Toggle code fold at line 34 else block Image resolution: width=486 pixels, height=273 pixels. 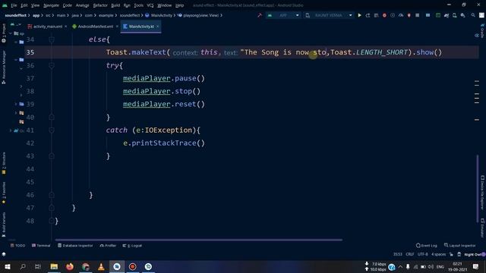click(x=52, y=39)
